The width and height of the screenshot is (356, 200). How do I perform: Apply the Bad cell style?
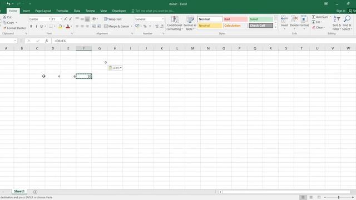coord(235,19)
